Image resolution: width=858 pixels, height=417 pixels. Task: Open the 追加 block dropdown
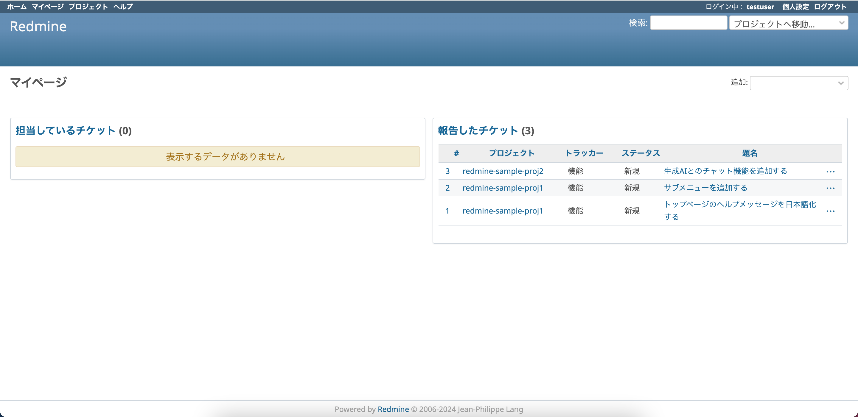click(798, 83)
